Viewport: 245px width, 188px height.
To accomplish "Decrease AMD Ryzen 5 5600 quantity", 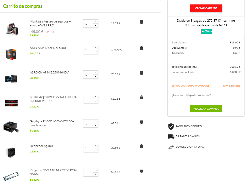I will coord(96,52).
